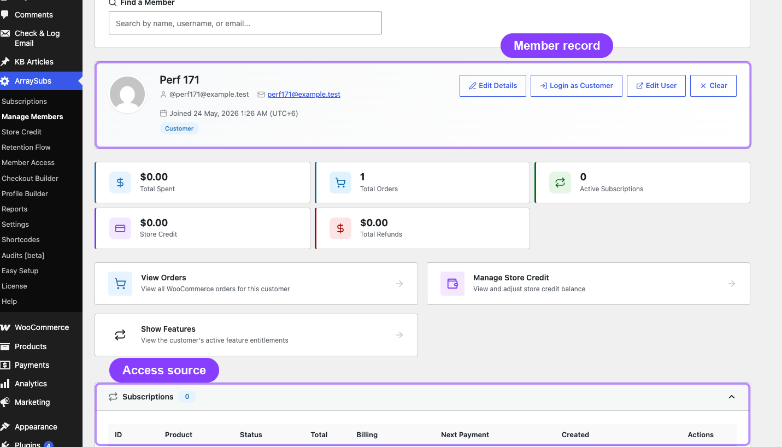Click the Active Subscriptions arrows icon
This screenshot has width=782, height=447.
coord(560,183)
